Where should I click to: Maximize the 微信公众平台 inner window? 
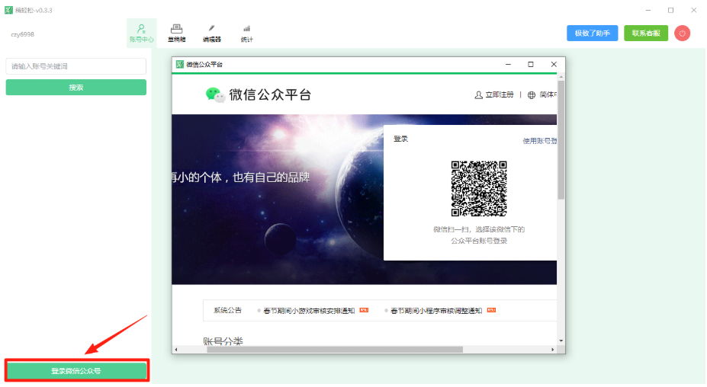click(x=531, y=65)
